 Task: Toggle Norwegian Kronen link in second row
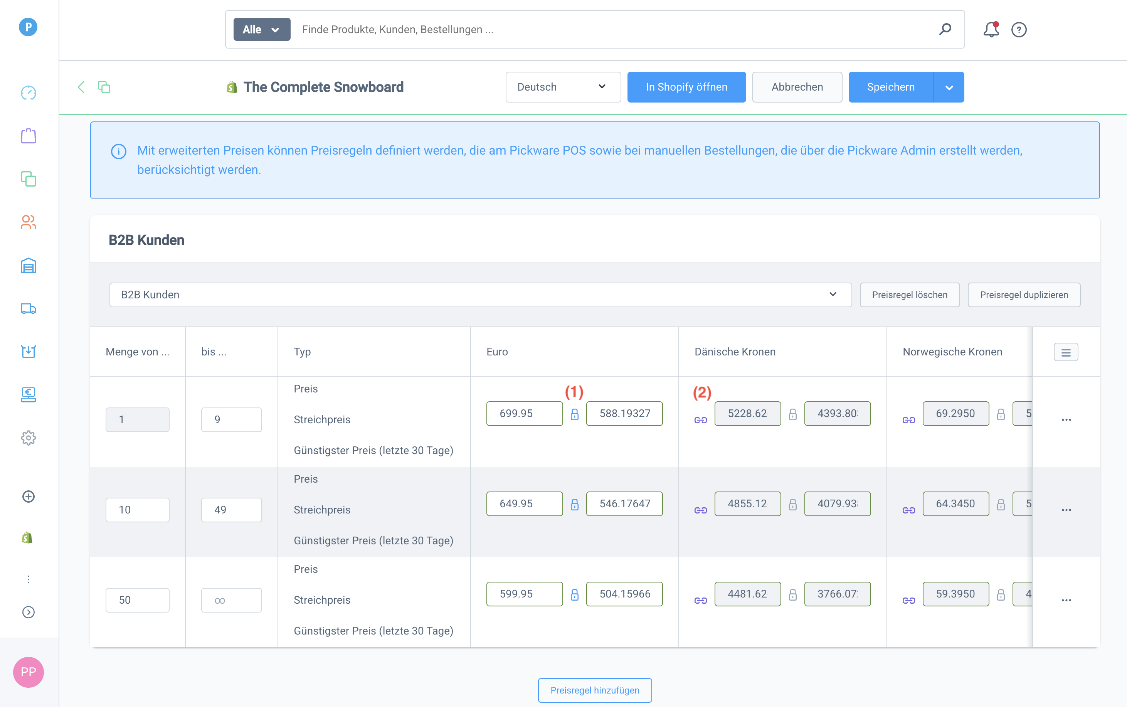(x=908, y=510)
